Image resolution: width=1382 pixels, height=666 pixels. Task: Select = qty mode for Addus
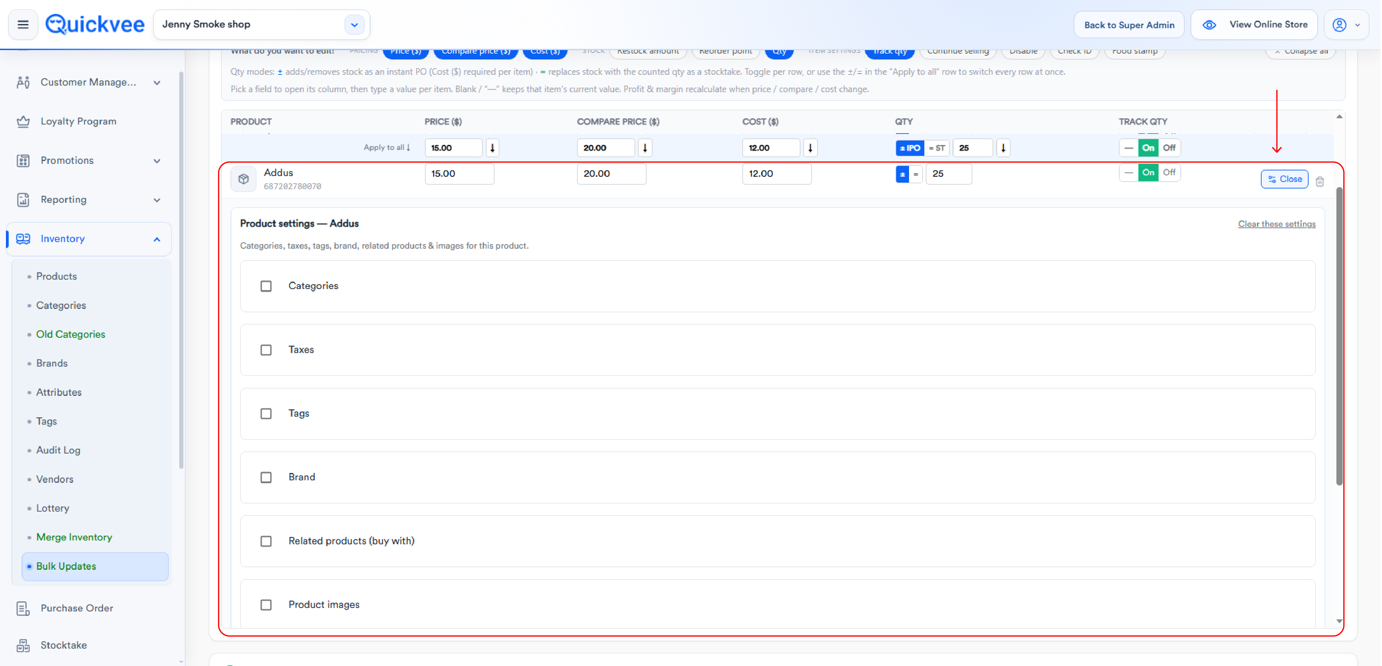[x=916, y=174]
